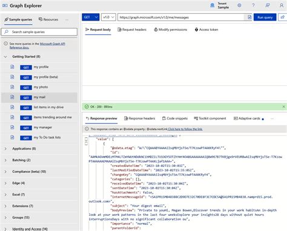Select the my mail sample query

[x=39, y=97]
